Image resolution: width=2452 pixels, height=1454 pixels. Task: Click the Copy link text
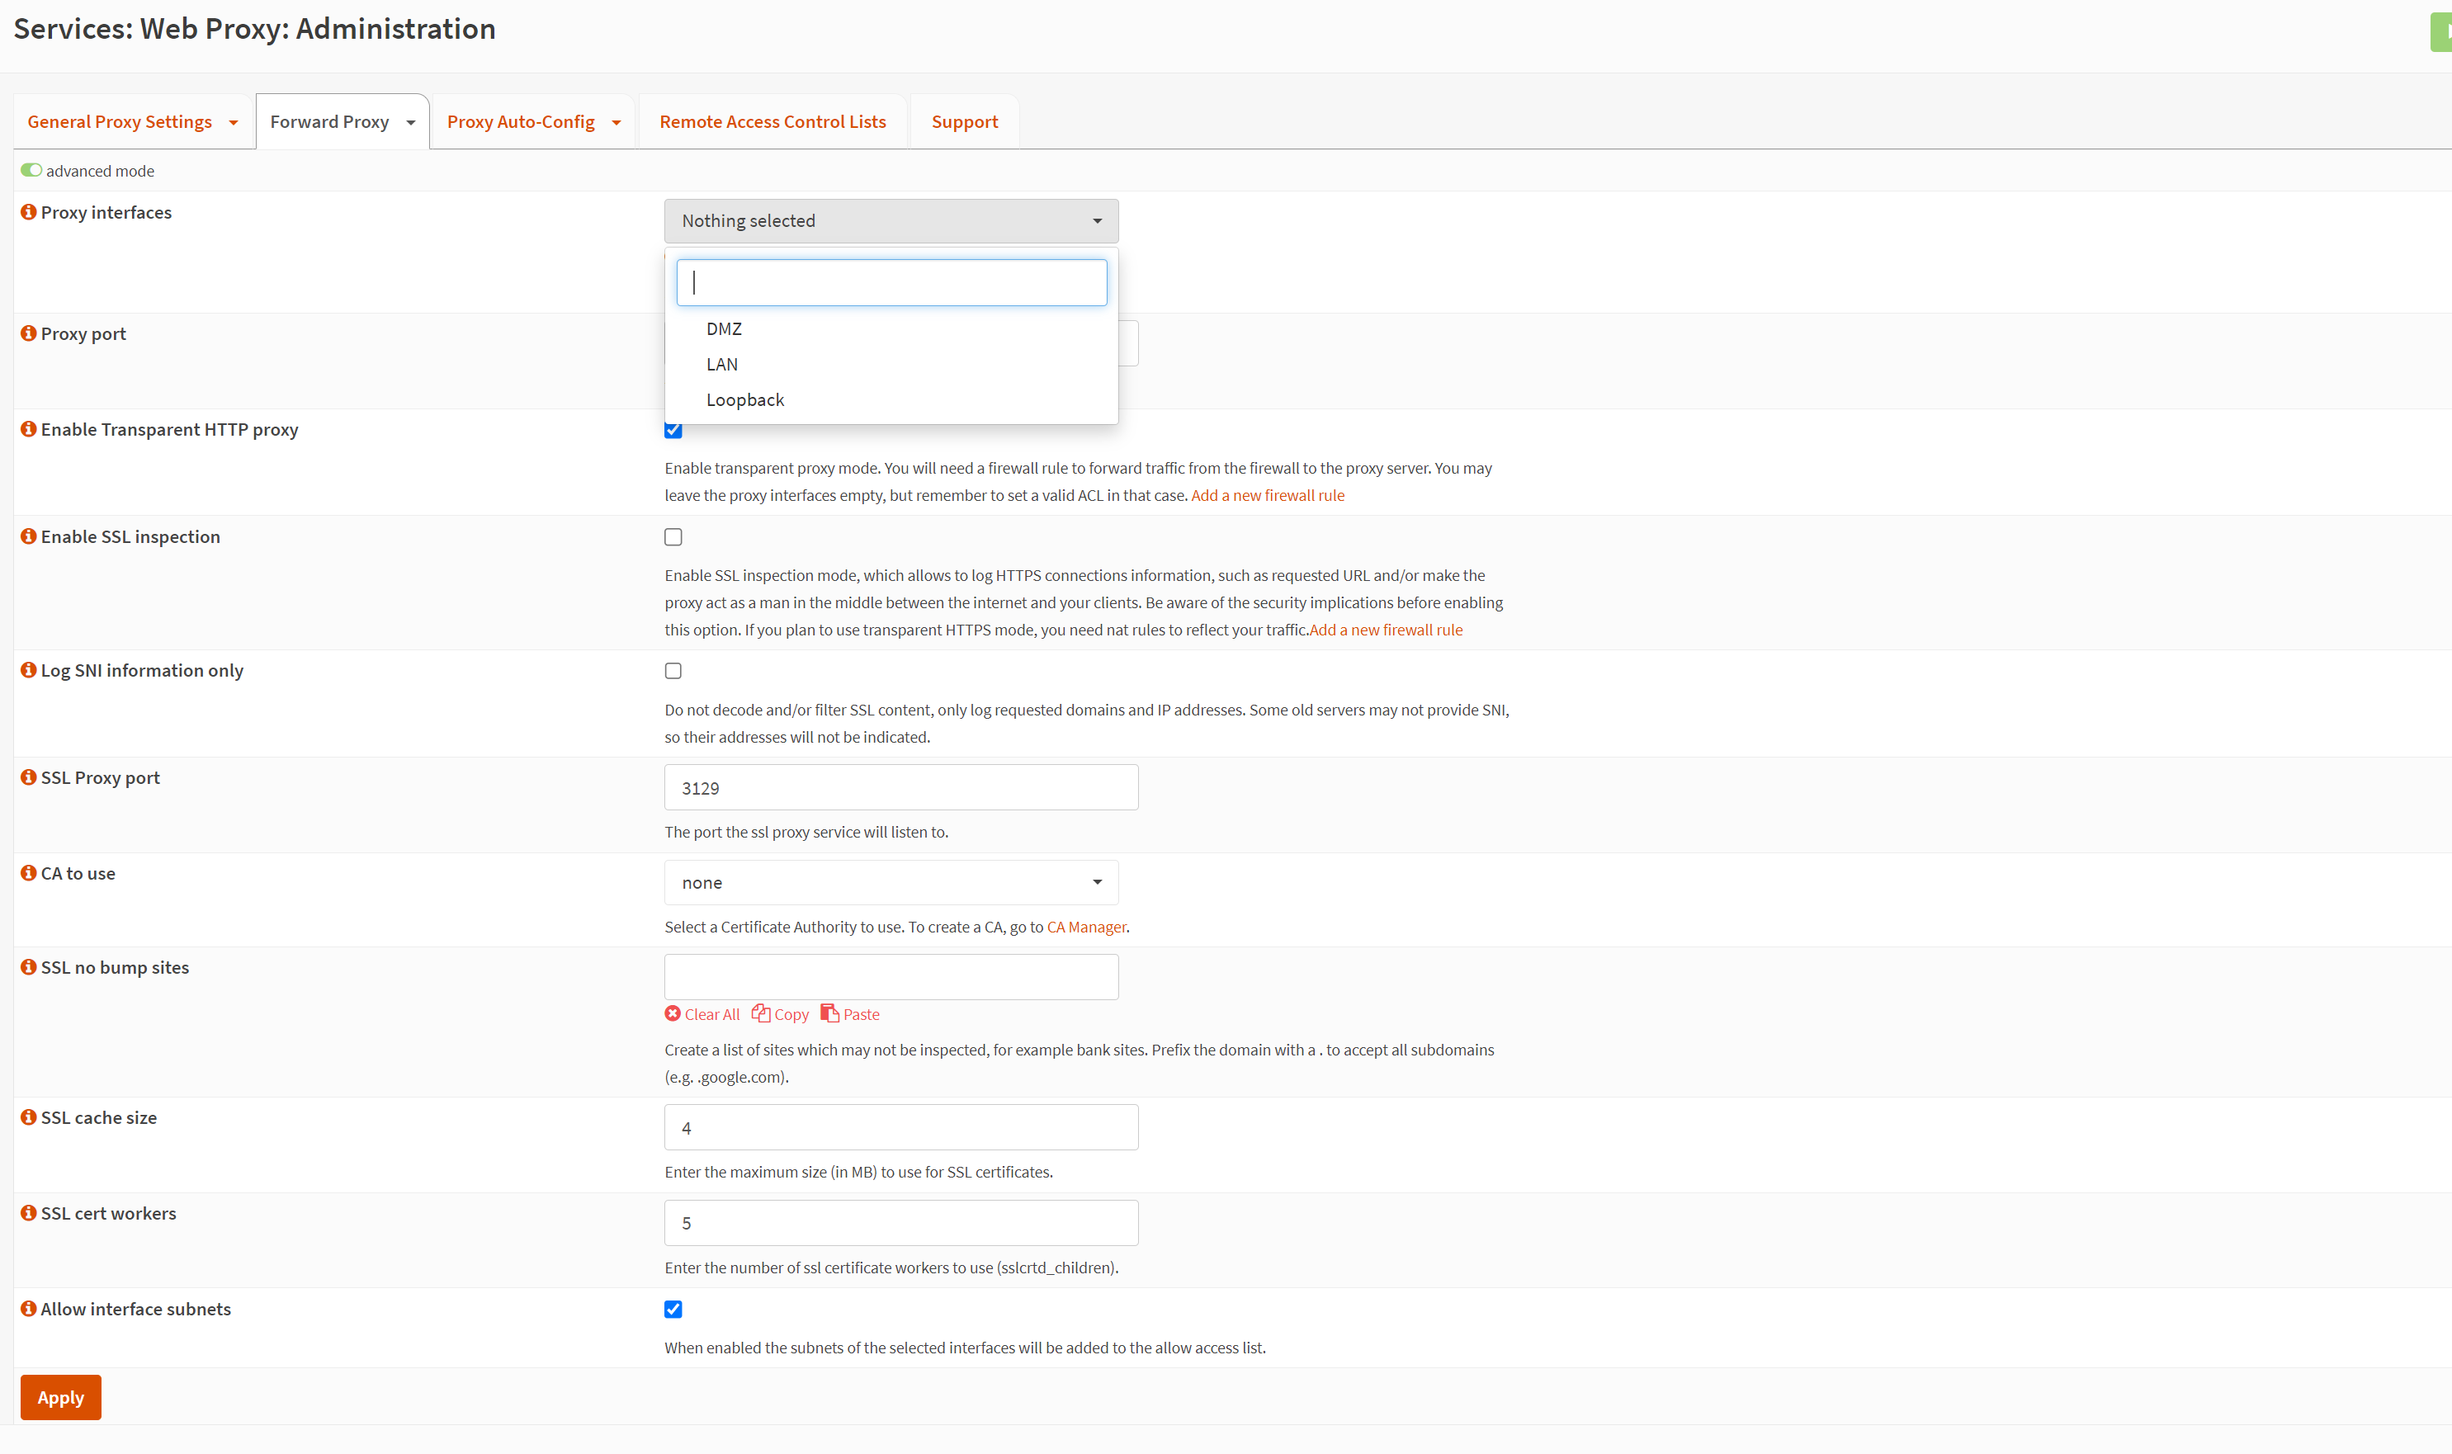[x=791, y=1014]
